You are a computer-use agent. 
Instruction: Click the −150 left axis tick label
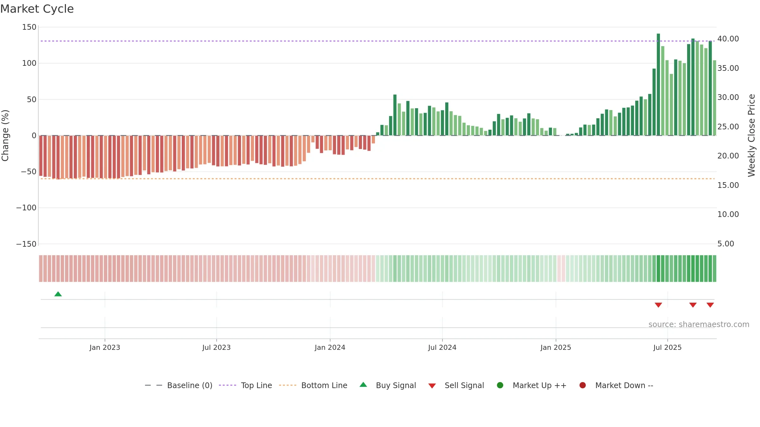point(26,244)
